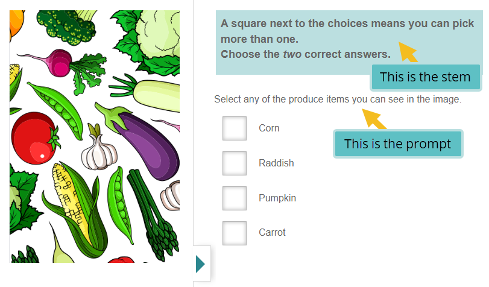
Task: Click the yellow arrow pointing at the prompt
Action: click(375, 118)
